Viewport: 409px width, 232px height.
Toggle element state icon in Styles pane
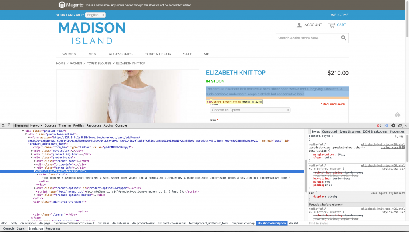coord(401,136)
